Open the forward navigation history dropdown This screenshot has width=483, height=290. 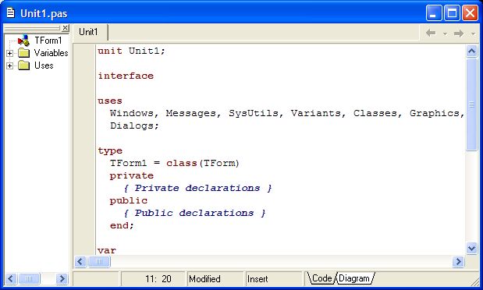coord(473,34)
